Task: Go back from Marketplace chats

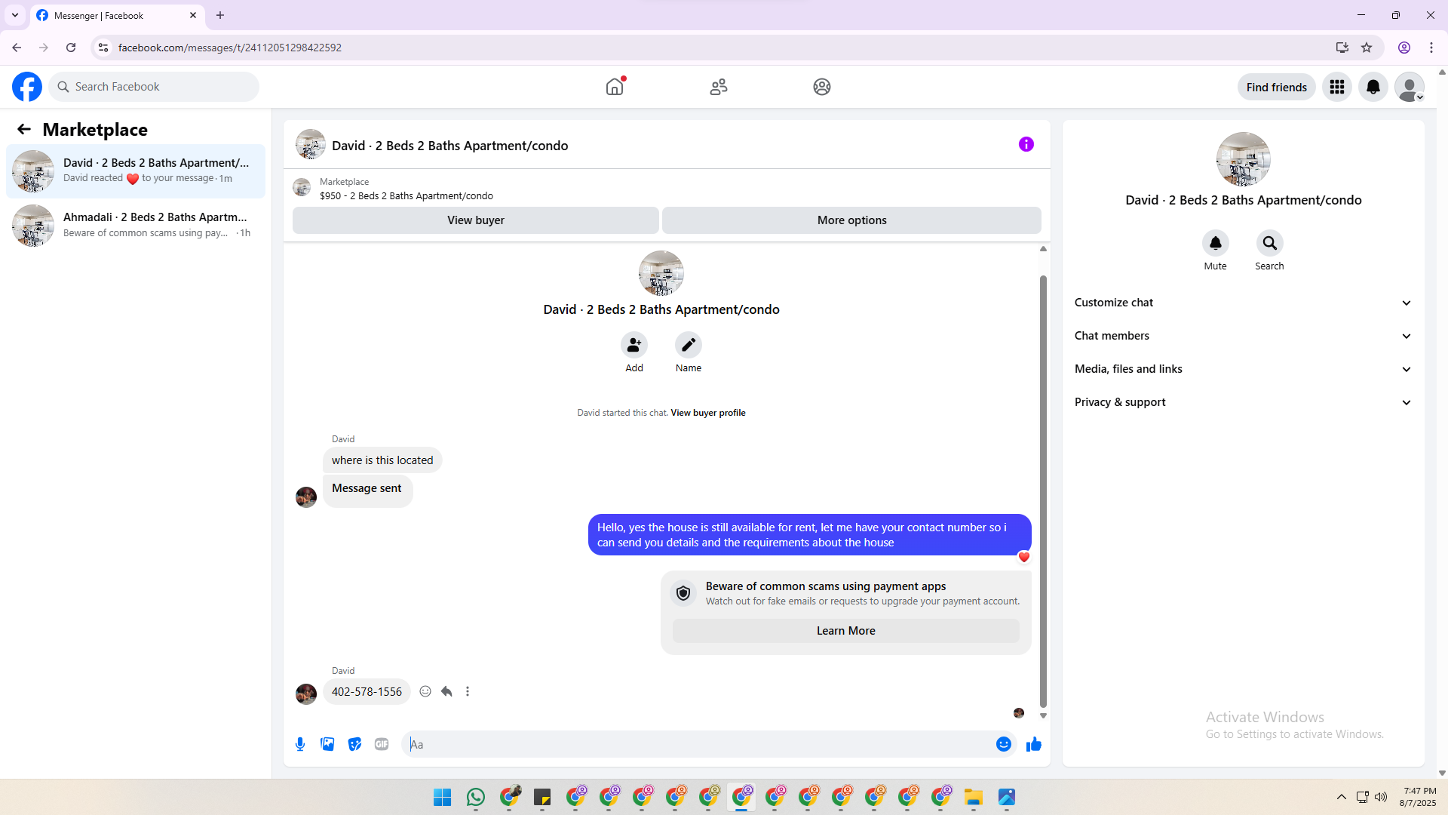Action: (x=24, y=129)
